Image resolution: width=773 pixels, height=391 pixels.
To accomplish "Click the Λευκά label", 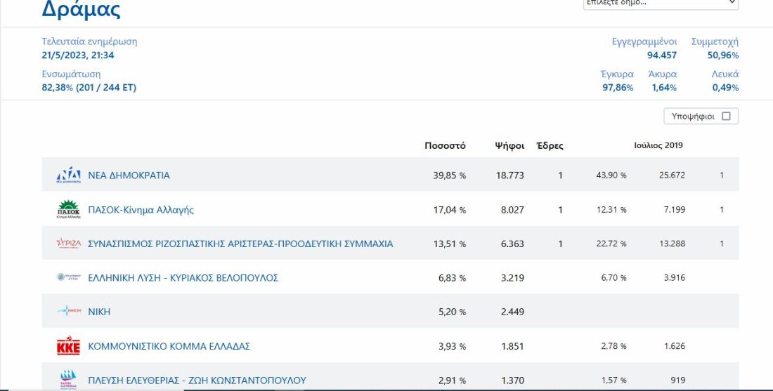I will pos(725,74).
